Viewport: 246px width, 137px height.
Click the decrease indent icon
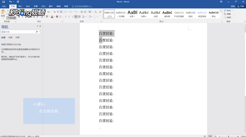pyautogui.click(x=81, y=12)
